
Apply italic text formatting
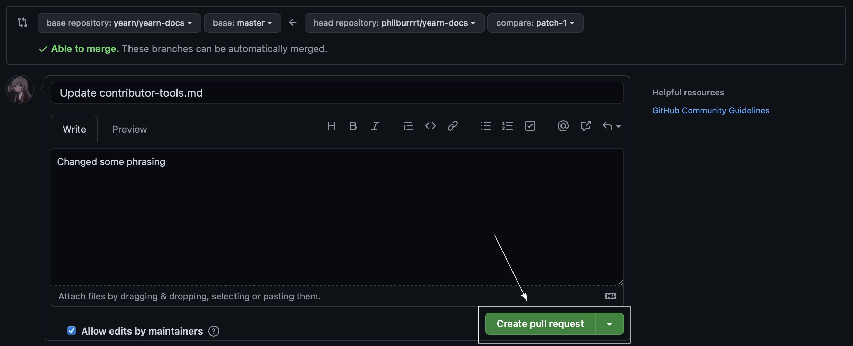(375, 126)
